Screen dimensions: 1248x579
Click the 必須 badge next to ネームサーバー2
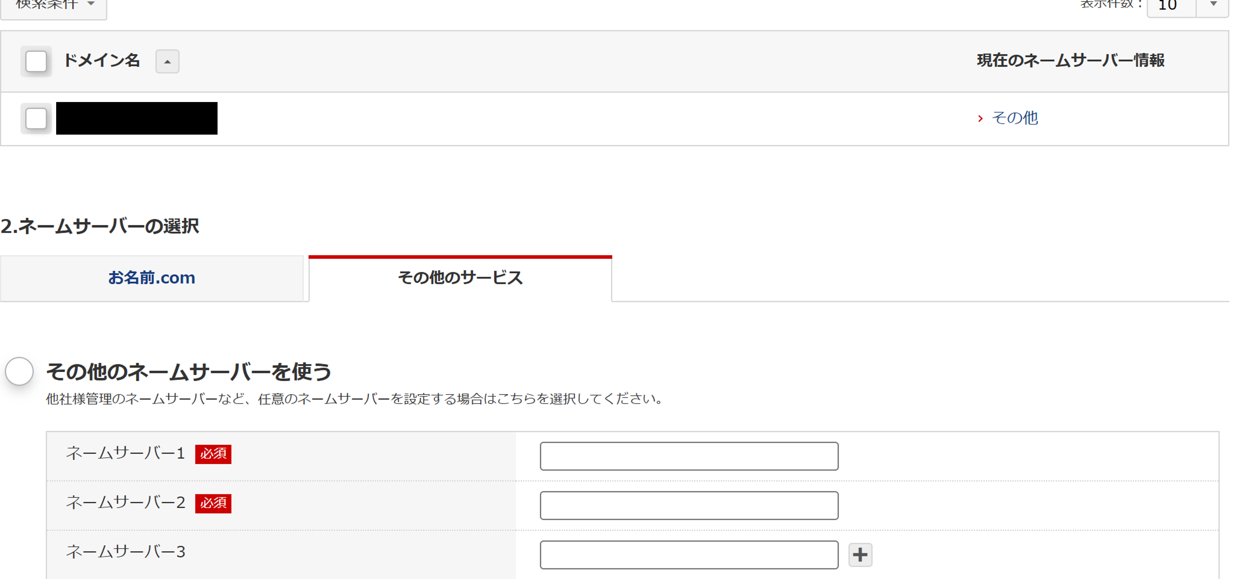213,504
